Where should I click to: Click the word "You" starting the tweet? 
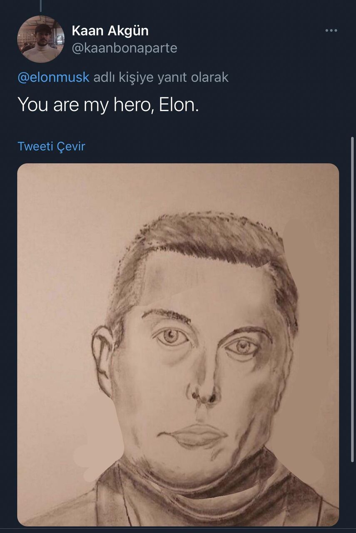pyautogui.click(x=33, y=105)
